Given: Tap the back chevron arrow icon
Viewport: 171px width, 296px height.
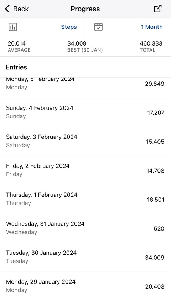Looking at the screenshot, I should [7, 9].
